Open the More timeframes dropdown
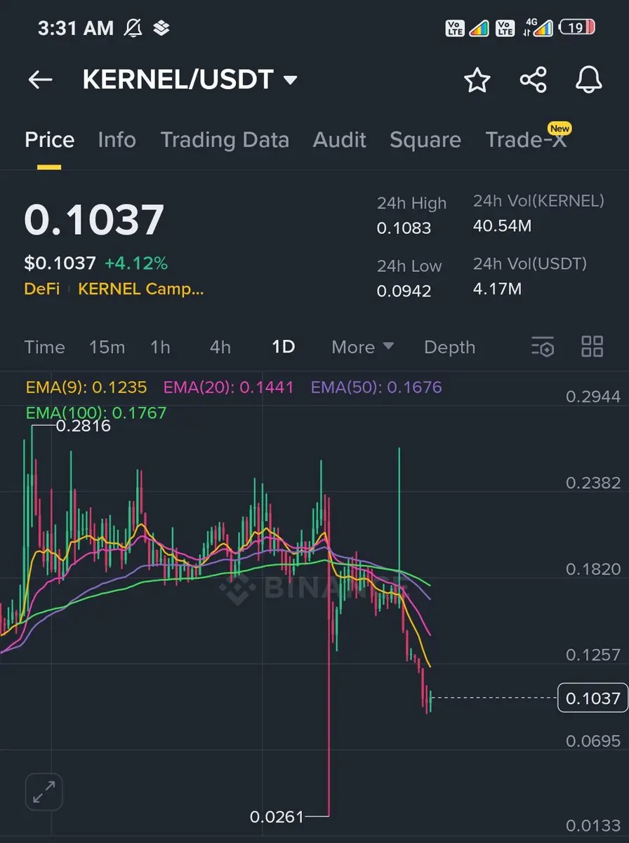Viewport: 629px width, 843px height. (363, 347)
